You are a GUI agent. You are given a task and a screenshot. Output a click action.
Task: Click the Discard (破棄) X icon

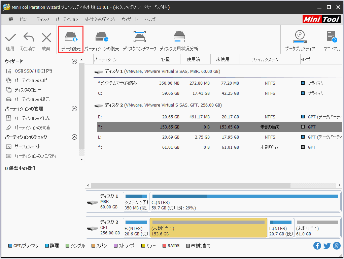[46, 37]
